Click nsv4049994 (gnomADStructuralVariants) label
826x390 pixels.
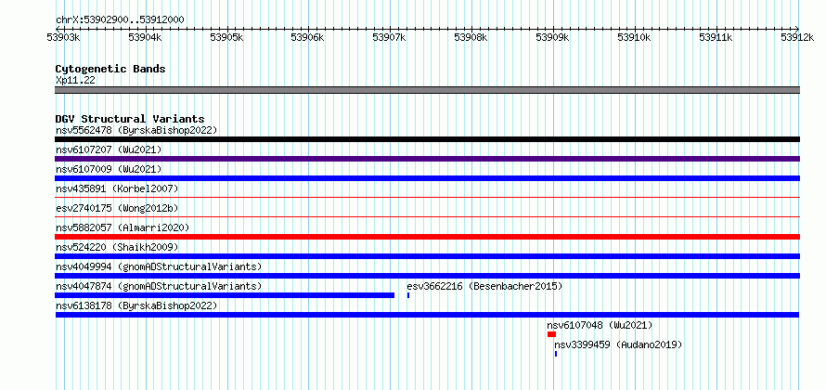(x=159, y=266)
